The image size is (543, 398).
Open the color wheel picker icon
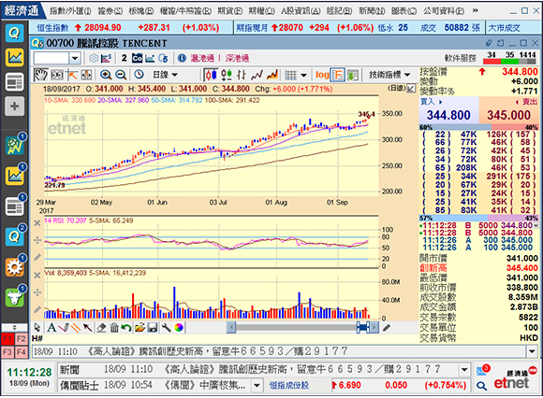[x=179, y=327]
